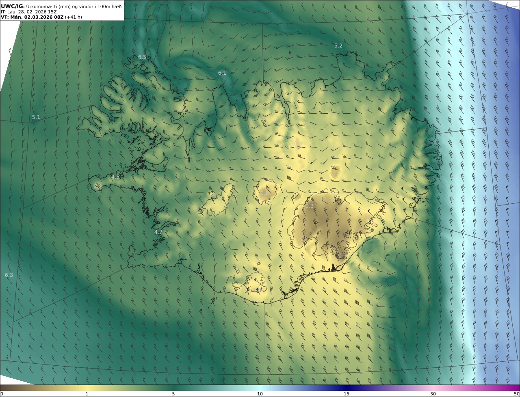520x397 pixels.
Task: Click the UWC/IG map title line
Action: [61, 6]
